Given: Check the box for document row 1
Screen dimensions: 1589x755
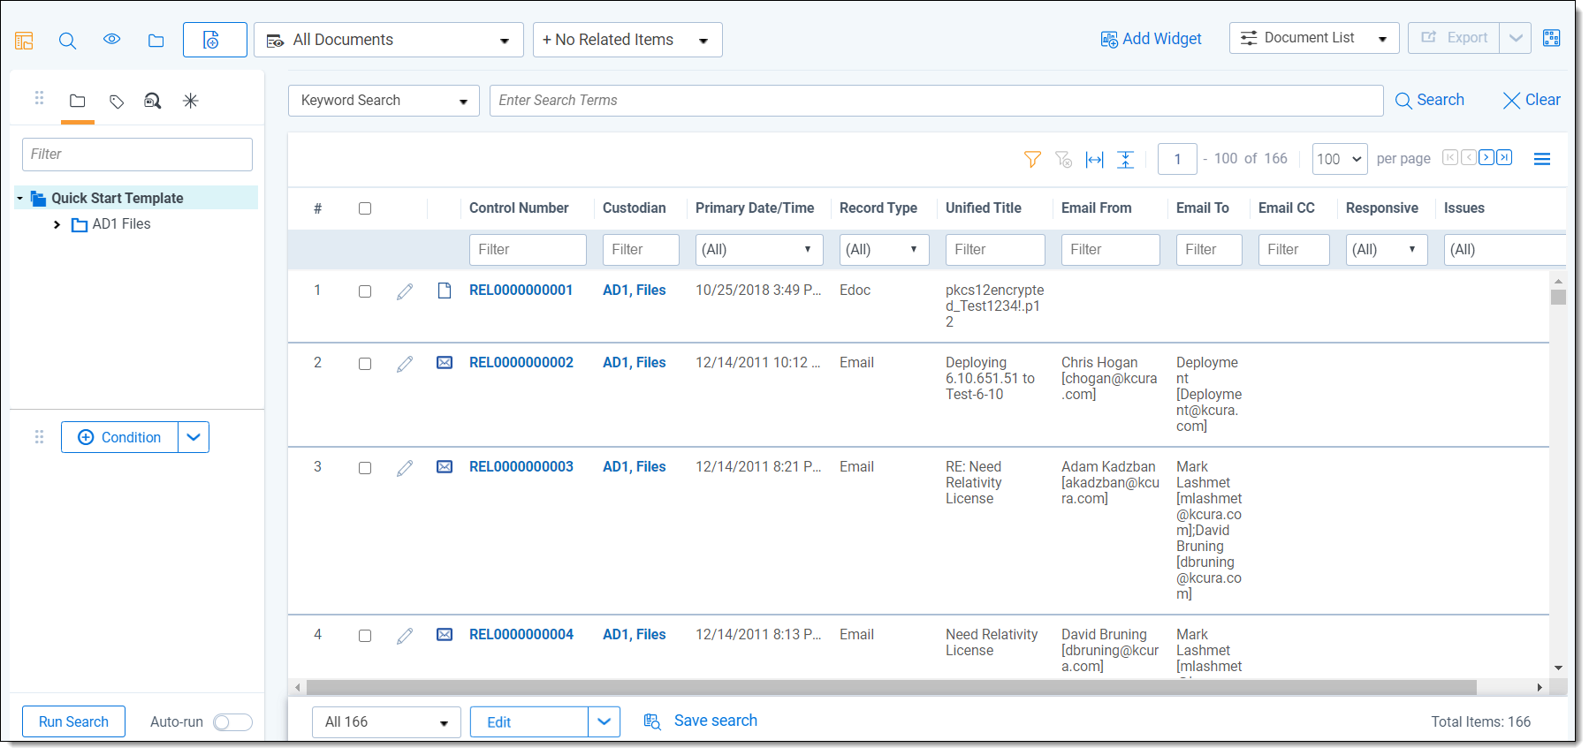Looking at the screenshot, I should click(x=365, y=291).
